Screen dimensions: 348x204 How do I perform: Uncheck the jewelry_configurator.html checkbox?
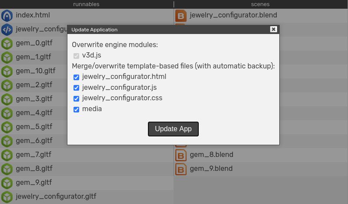[77, 77]
